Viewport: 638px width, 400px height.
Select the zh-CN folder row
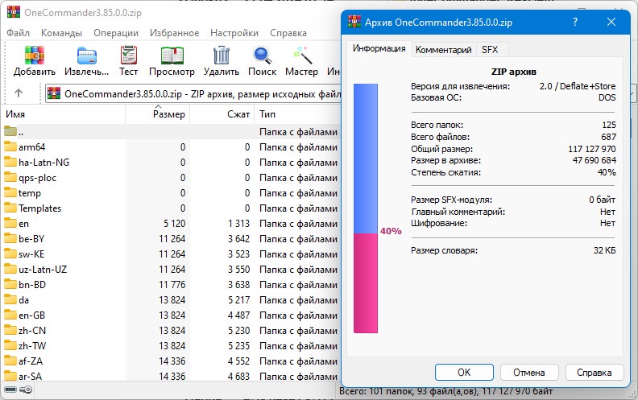click(x=171, y=331)
